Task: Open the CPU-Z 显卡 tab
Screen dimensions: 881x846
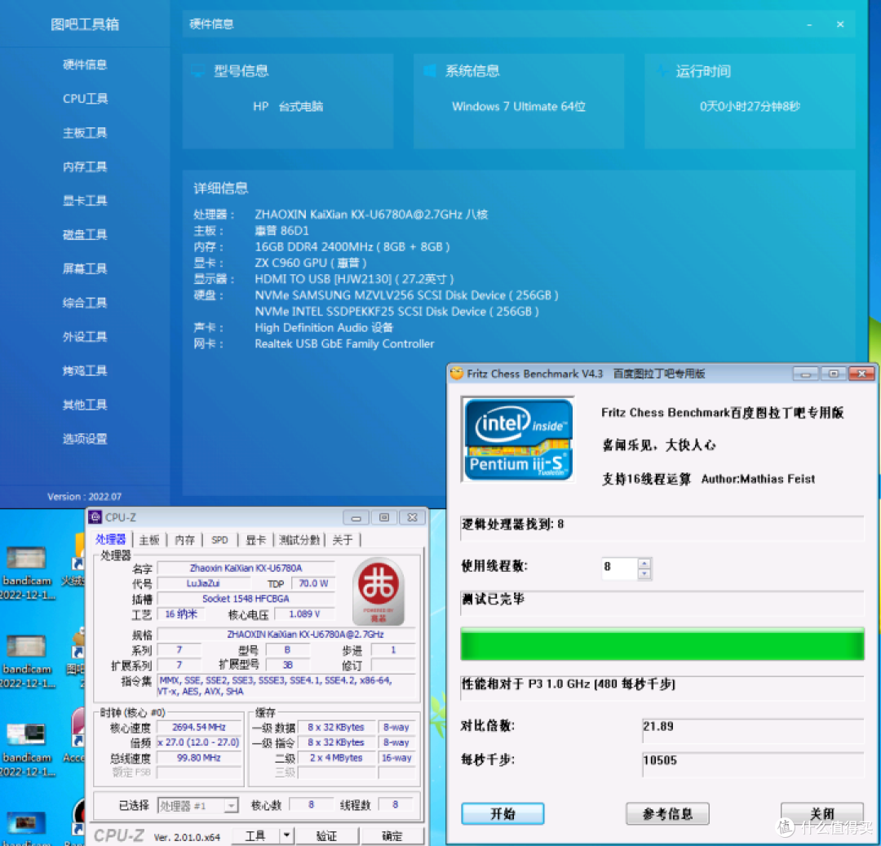Action: point(255,540)
